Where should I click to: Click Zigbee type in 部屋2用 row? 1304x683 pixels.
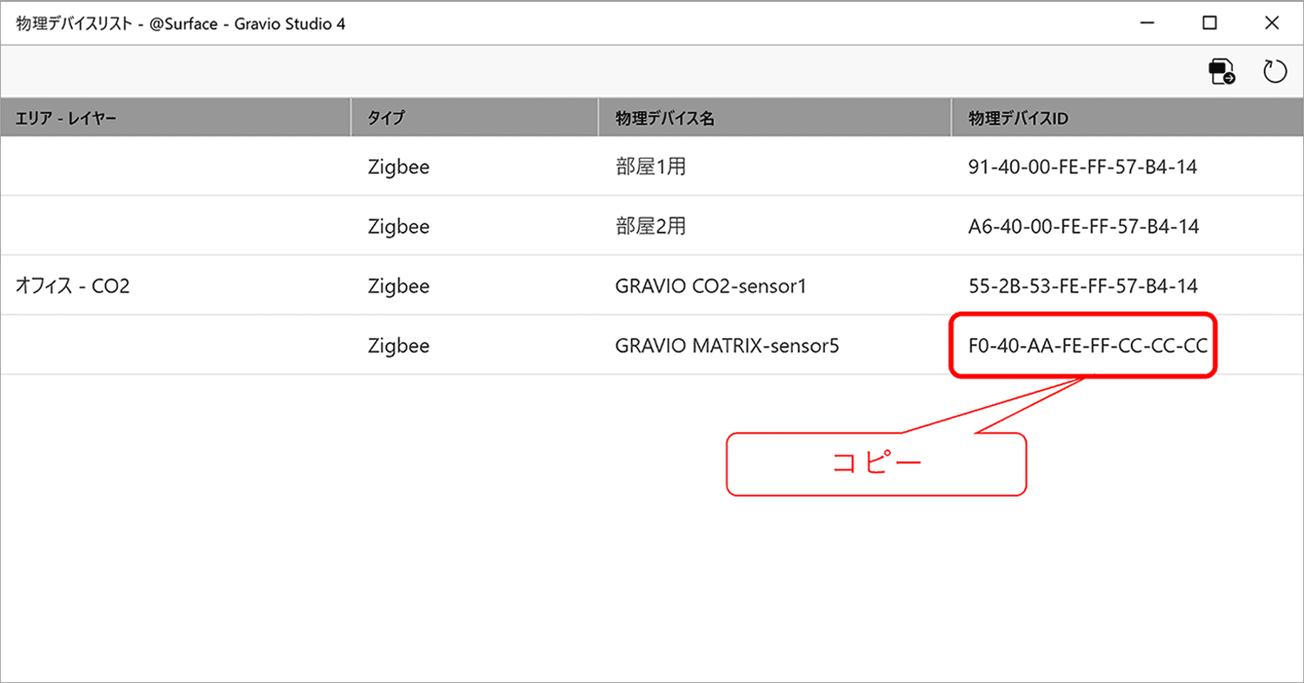(398, 226)
